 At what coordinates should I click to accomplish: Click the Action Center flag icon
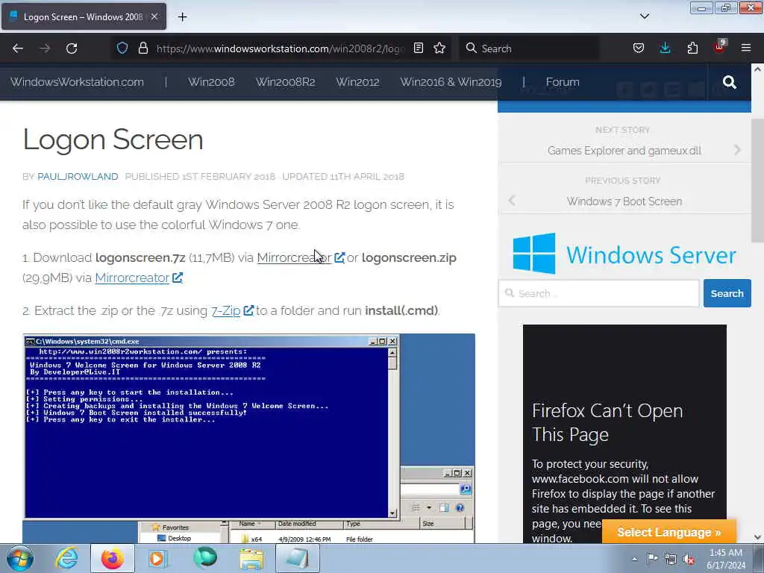point(652,558)
